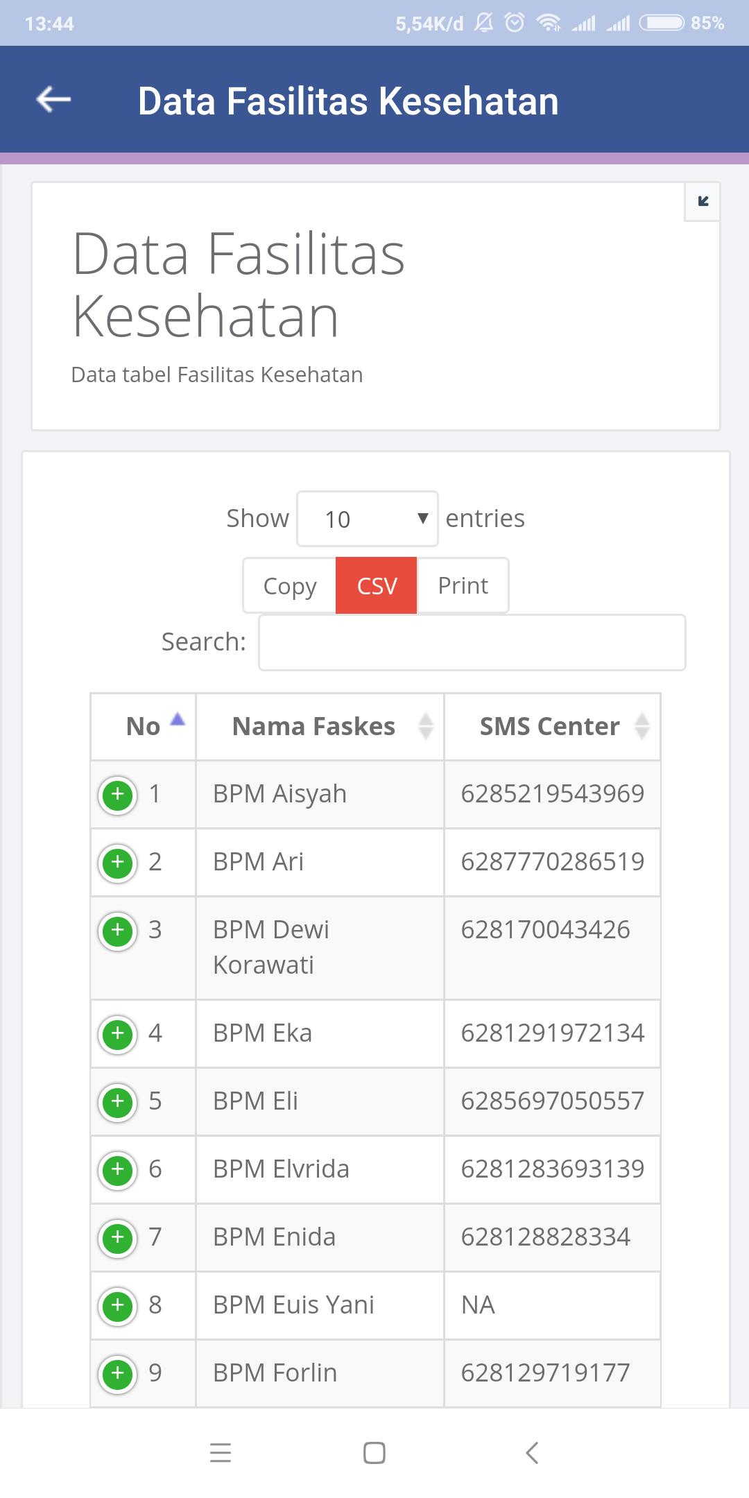Image resolution: width=749 pixels, height=1498 pixels.
Task: Copy table data with Copy button
Action: coord(289,585)
